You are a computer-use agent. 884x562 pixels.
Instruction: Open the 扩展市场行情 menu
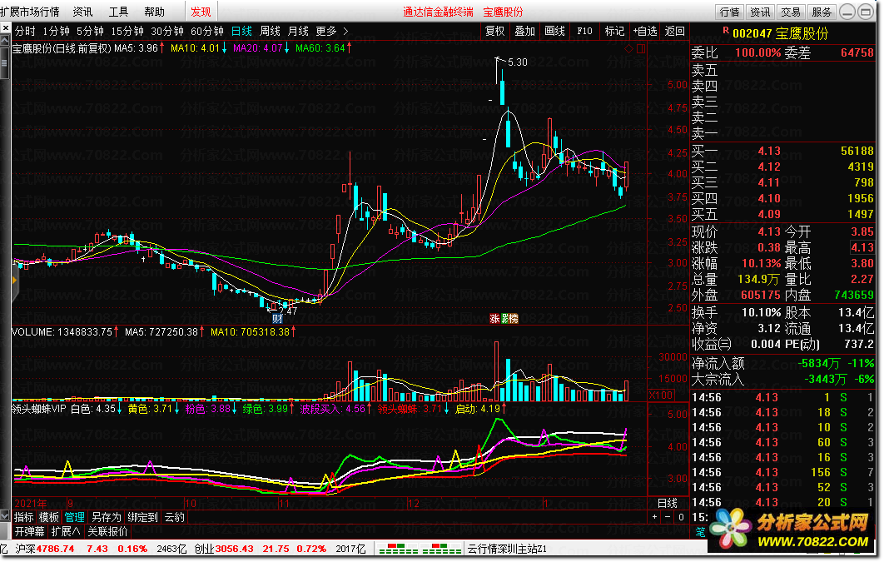pyautogui.click(x=30, y=12)
